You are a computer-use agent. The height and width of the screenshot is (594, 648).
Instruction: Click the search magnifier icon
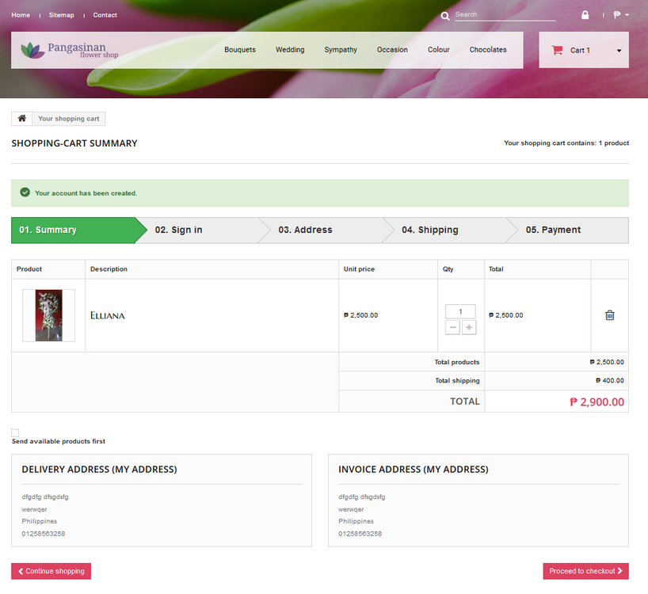coord(445,14)
